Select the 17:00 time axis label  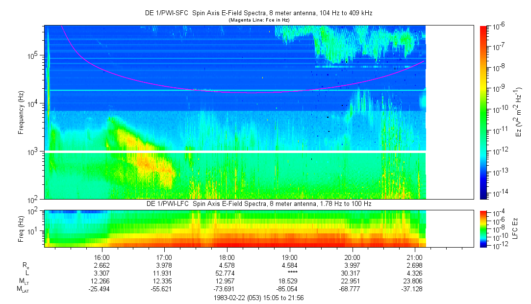(x=164, y=257)
